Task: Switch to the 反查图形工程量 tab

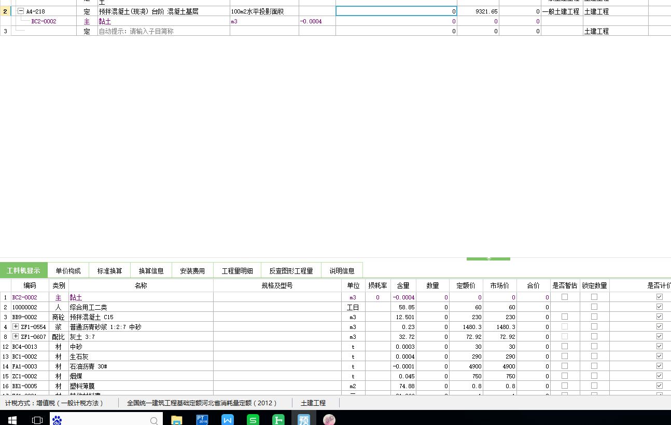Action: (291, 270)
